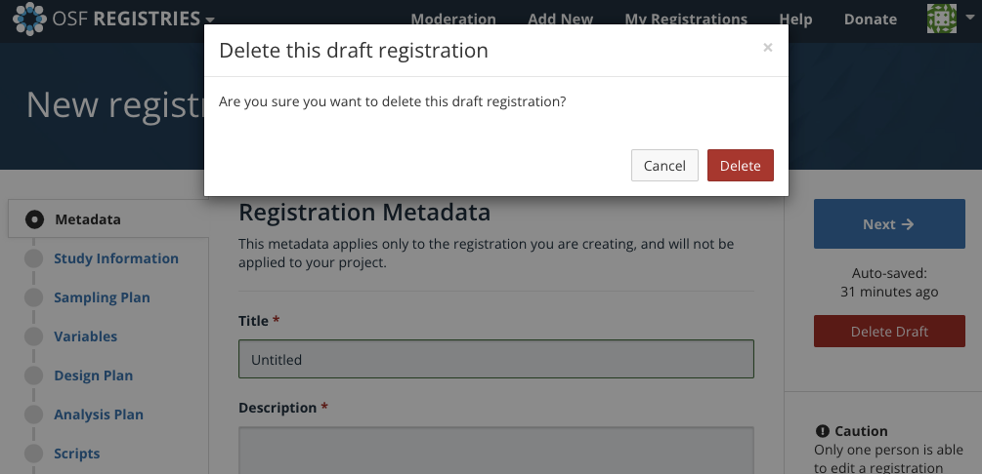982x474 pixels.
Task: Open the Sampling Plan page link
Action: (102, 297)
